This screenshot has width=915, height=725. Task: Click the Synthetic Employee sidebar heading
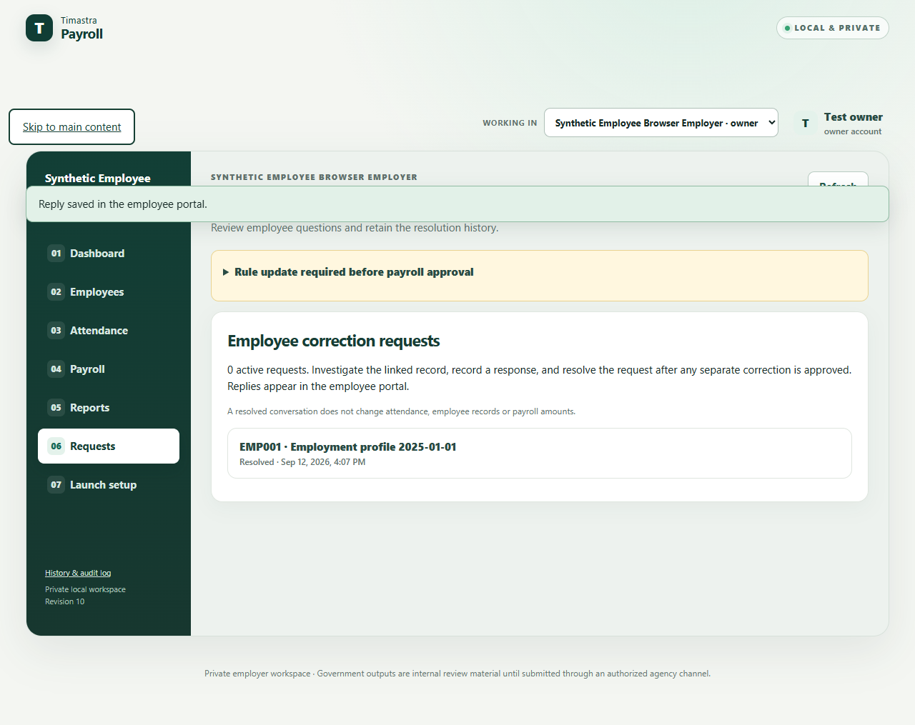[98, 179]
